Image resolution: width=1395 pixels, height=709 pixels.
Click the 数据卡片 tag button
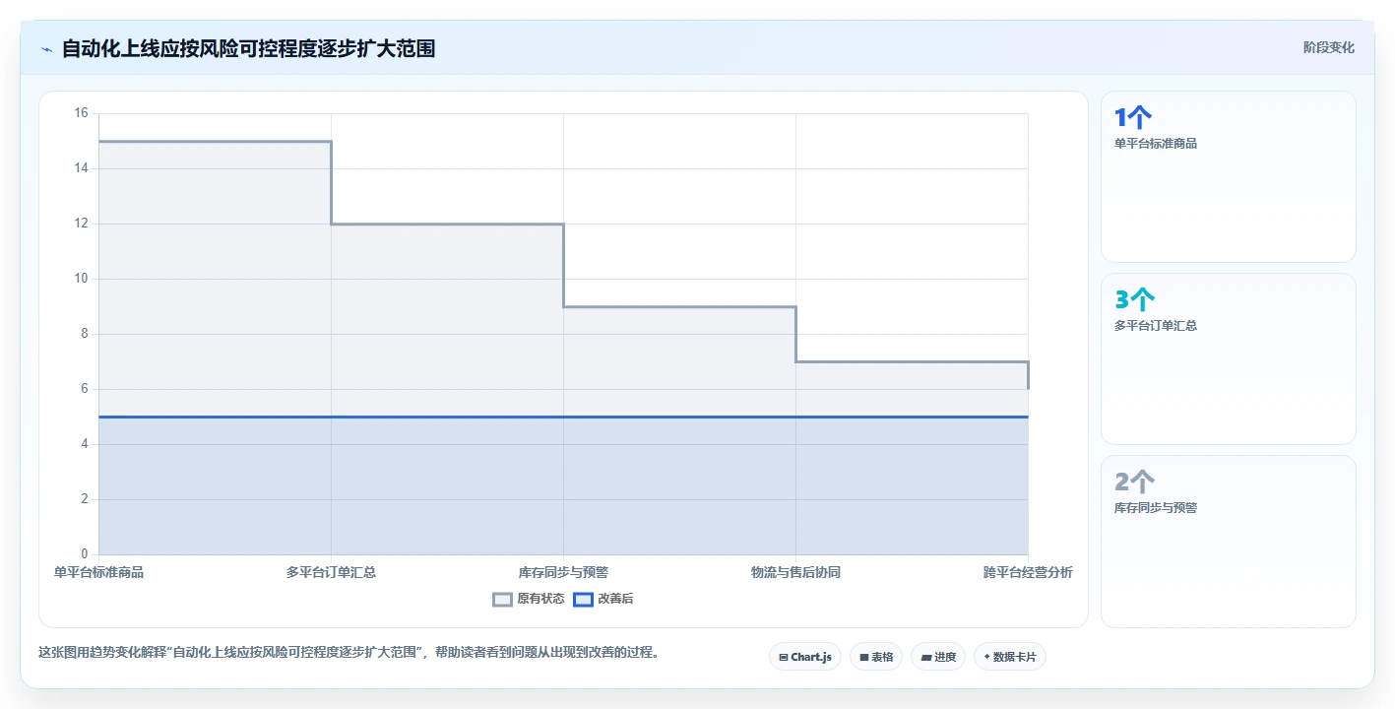[1010, 657]
